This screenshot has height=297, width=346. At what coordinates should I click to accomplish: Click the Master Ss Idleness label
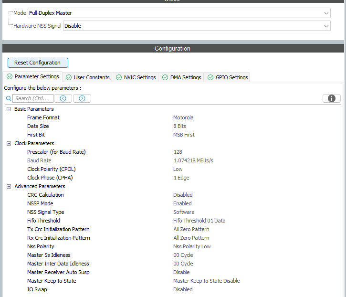pos(49,255)
